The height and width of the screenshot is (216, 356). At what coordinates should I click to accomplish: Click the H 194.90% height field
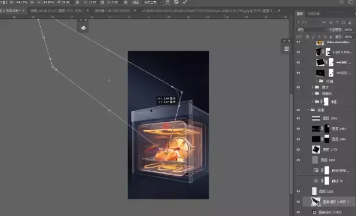[x=48, y=2]
